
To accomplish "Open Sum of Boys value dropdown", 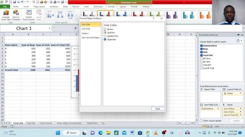I will tap(240, 108).
